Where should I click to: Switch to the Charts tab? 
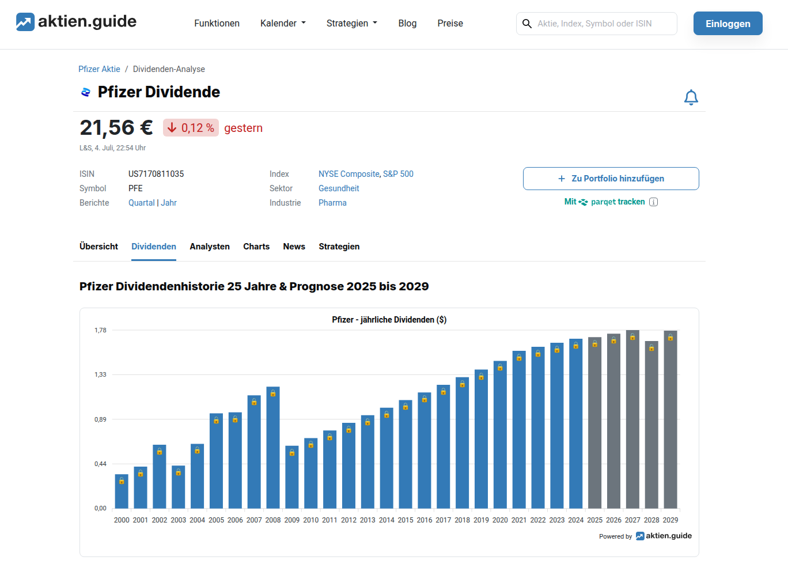coord(256,247)
